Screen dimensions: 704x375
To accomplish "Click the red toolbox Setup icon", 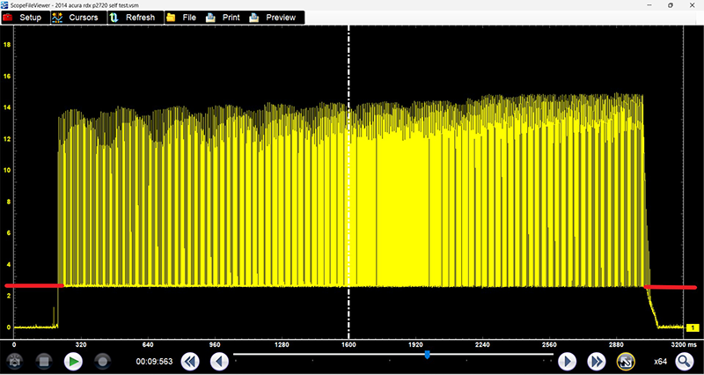I will [8, 18].
